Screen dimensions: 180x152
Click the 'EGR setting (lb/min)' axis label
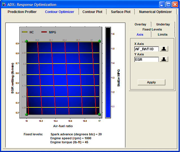pos(12,78)
